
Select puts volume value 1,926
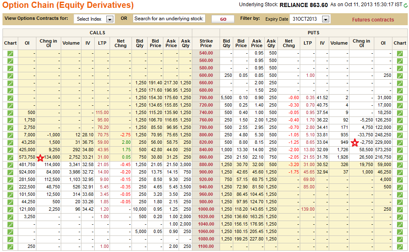[x=342, y=157]
